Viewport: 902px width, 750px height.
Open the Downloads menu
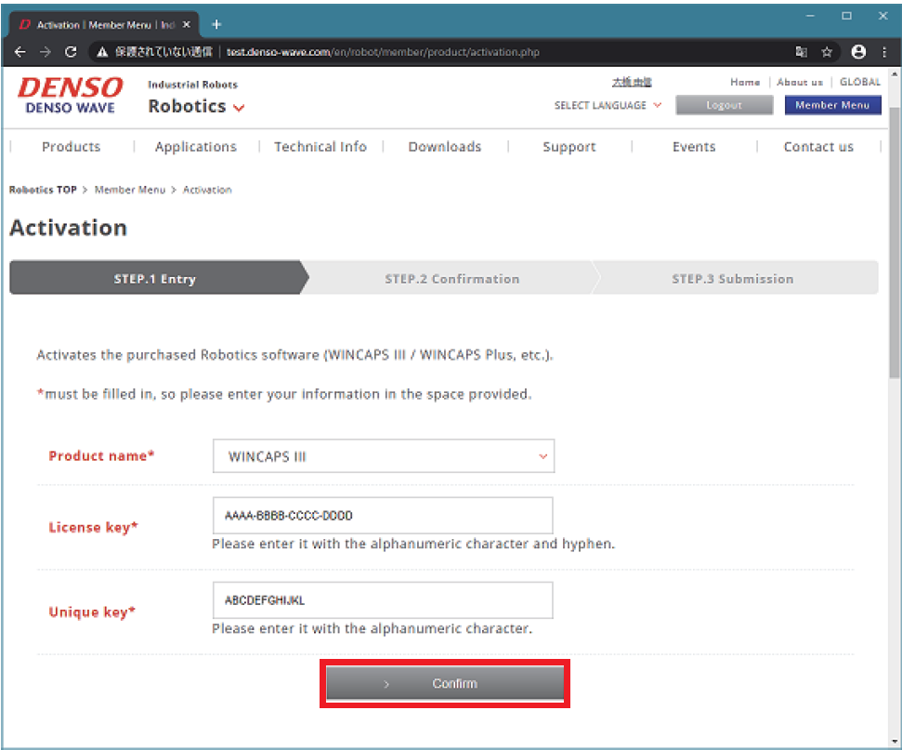[444, 147]
